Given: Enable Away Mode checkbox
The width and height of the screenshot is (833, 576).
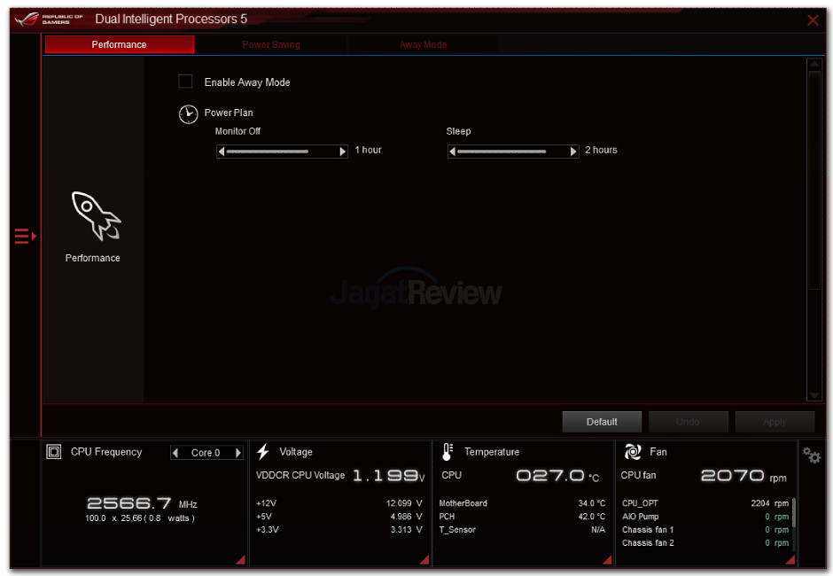Looking at the screenshot, I should coord(185,82).
